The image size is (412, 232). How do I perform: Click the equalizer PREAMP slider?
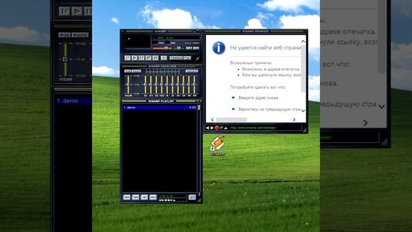[128, 84]
